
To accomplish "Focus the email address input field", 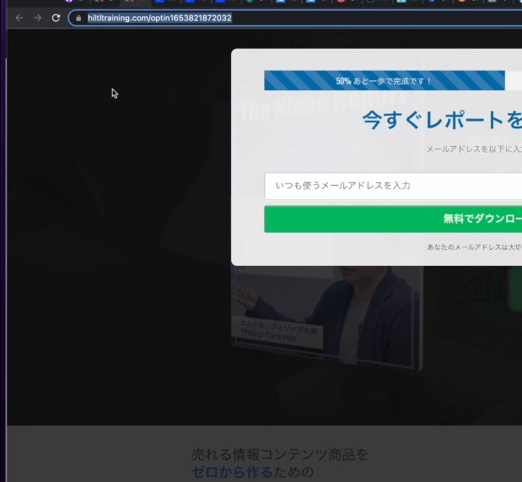I will (x=393, y=186).
